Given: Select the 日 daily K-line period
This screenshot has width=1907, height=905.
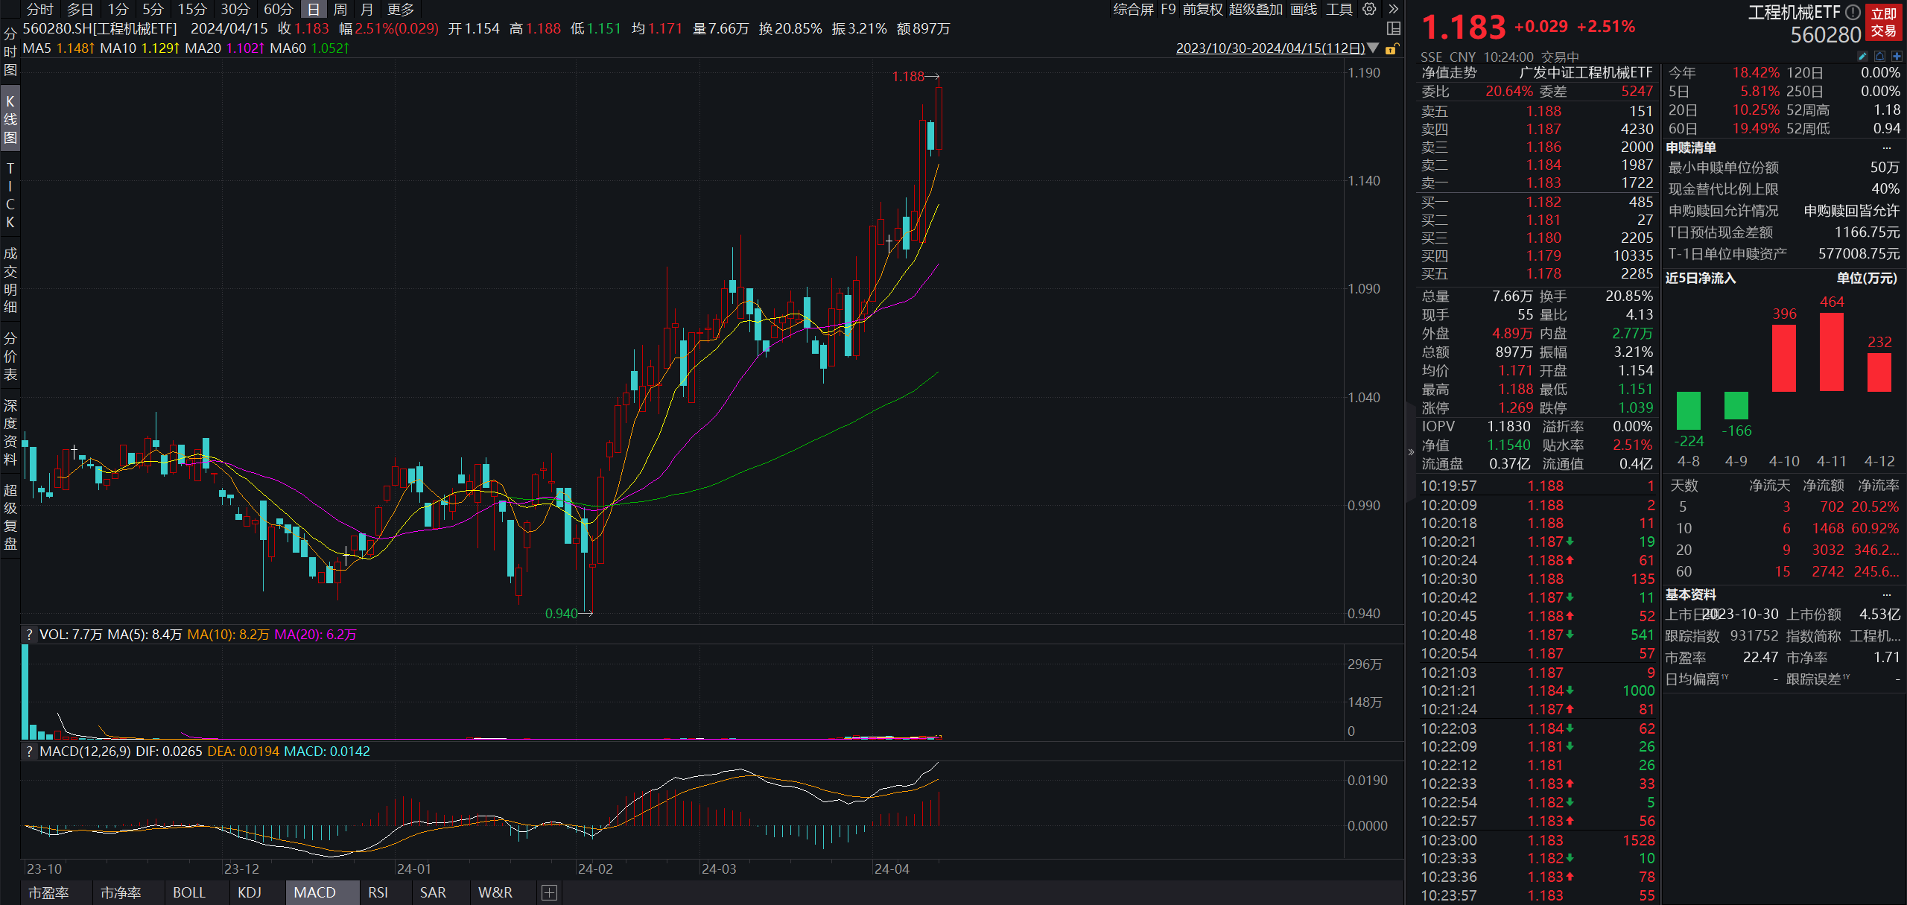Looking at the screenshot, I should point(314,9).
